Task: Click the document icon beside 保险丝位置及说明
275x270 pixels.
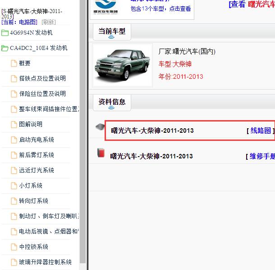Action: [14, 94]
